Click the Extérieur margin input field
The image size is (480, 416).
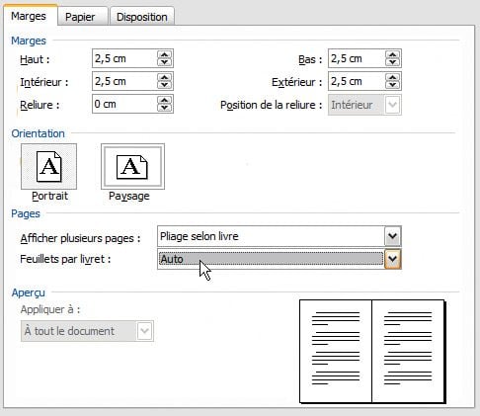pyautogui.click(x=357, y=81)
